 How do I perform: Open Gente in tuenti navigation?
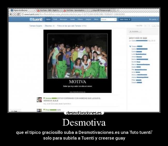tap(72, 19)
